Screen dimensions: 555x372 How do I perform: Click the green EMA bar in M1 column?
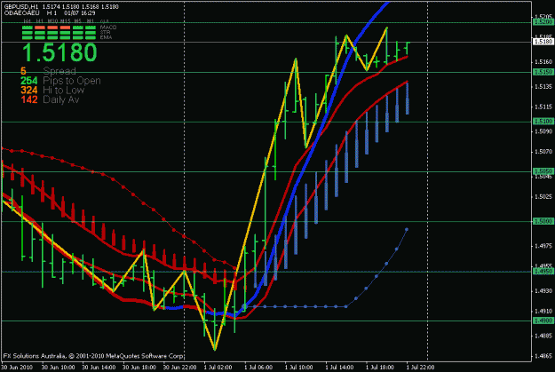[x=91, y=37]
